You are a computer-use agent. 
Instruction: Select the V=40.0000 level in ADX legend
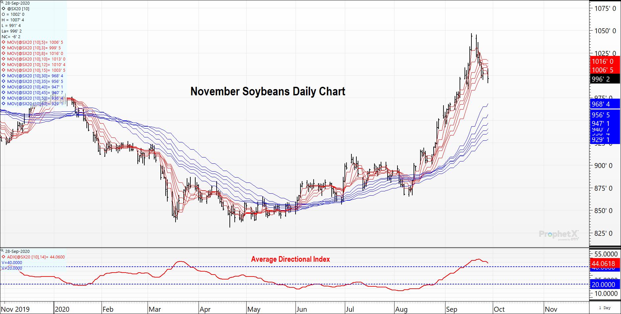[12, 263]
